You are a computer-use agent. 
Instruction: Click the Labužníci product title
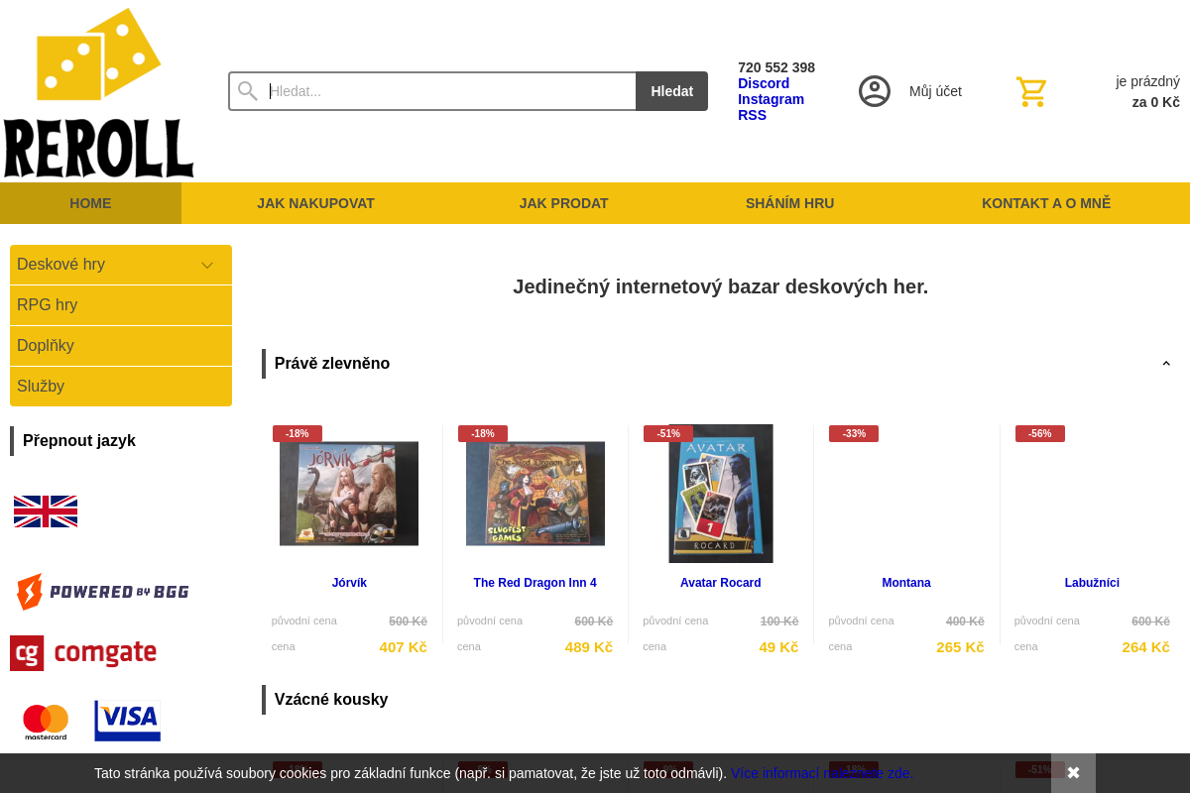(x=1092, y=583)
